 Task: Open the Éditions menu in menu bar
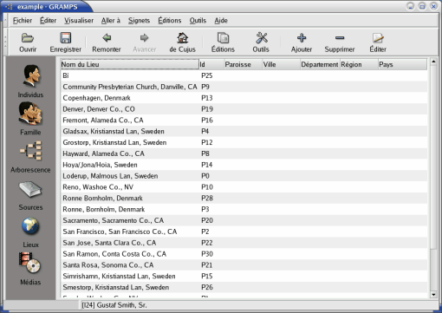170,21
